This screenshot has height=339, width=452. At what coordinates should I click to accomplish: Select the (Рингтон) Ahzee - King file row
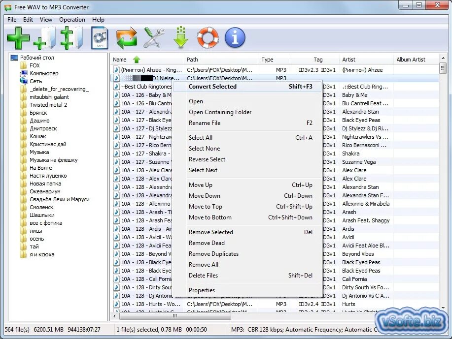click(x=275, y=70)
